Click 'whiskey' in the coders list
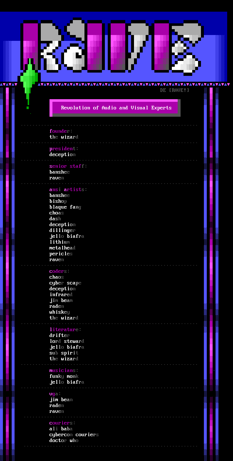This screenshot has width=233, height=461. pyautogui.click(x=59, y=312)
